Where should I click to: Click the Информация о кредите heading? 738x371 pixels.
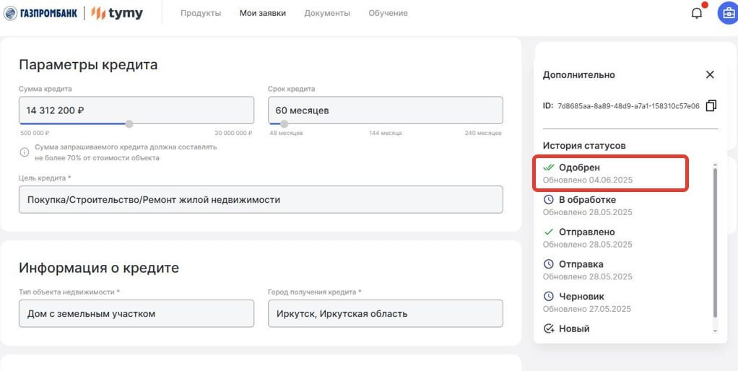tap(99, 268)
